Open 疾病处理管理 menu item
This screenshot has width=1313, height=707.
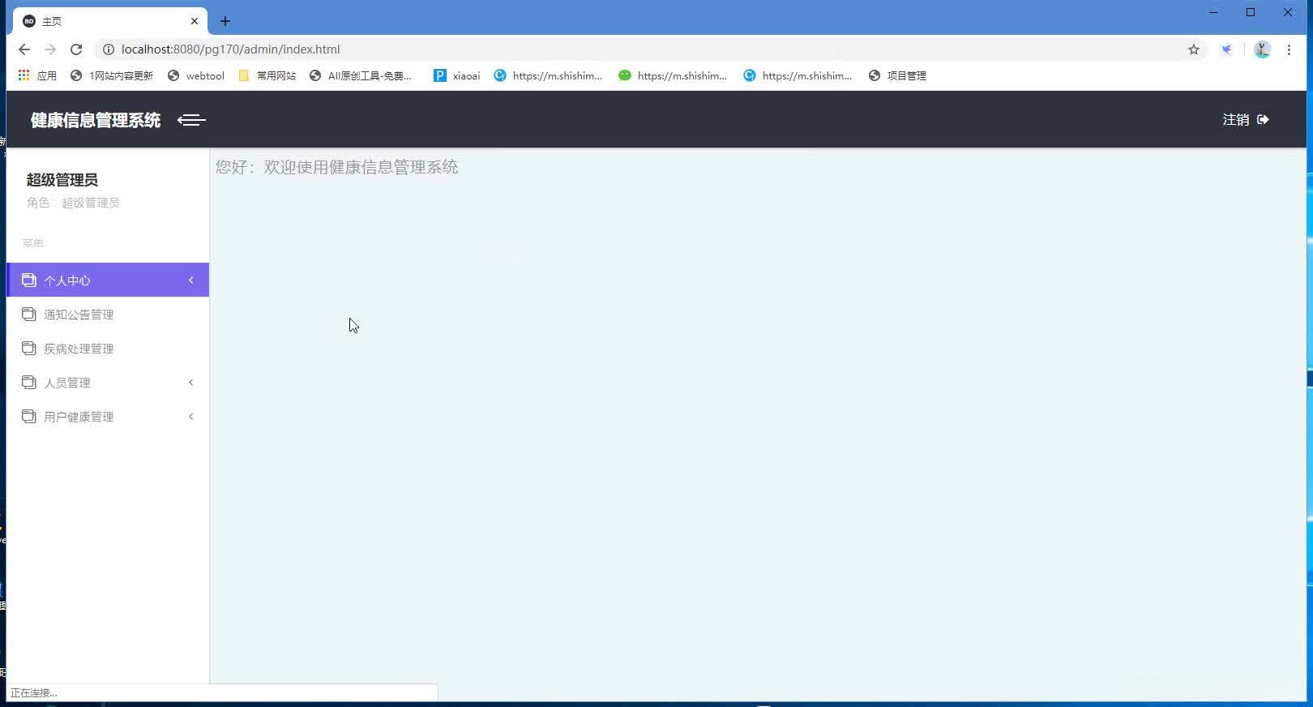tap(108, 349)
